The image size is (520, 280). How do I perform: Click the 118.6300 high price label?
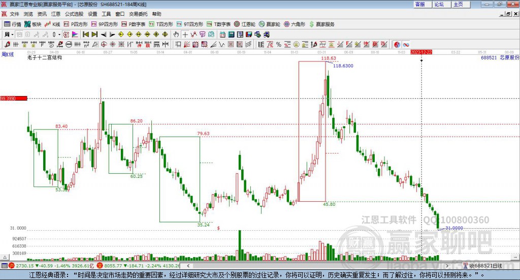point(343,66)
